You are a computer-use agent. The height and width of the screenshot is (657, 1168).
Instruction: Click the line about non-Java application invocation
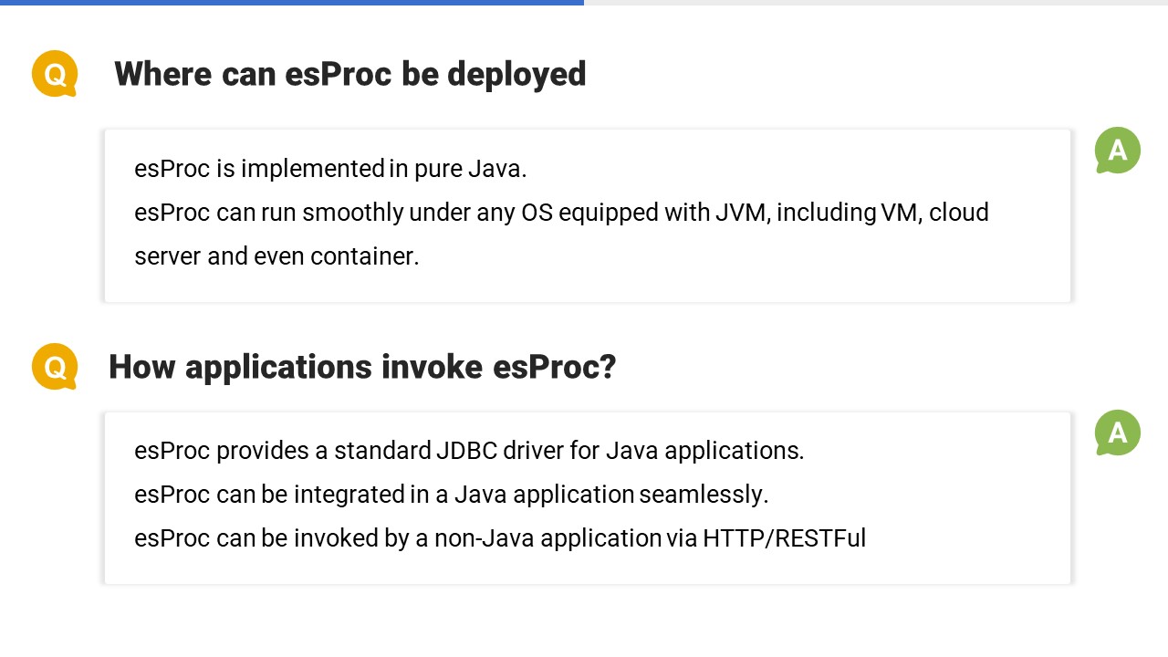pyautogui.click(x=499, y=538)
